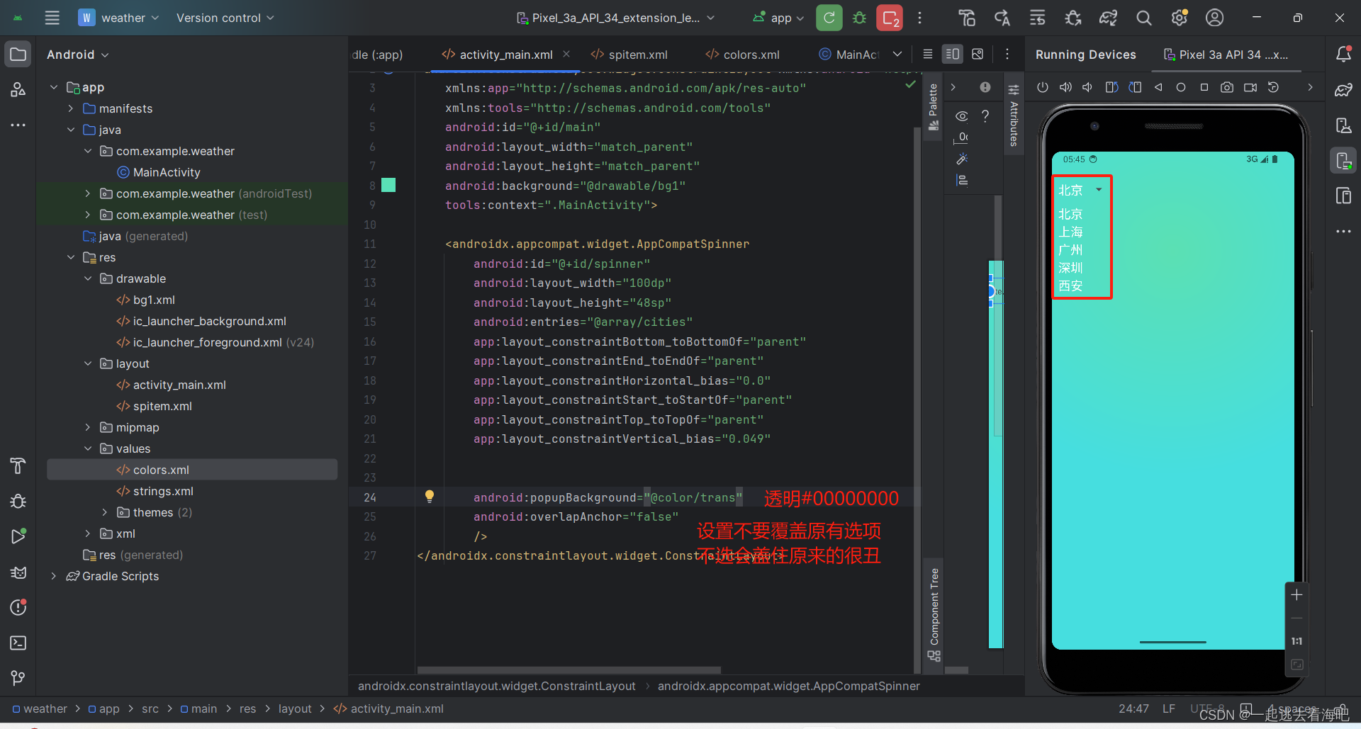Rerun the app with green button

click(829, 18)
